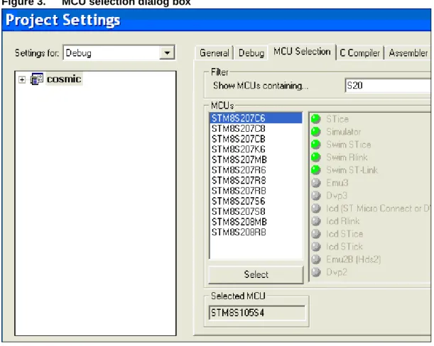Expand the cosmic project tree node
This screenshot has width=434, height=346.
[22, 80]
